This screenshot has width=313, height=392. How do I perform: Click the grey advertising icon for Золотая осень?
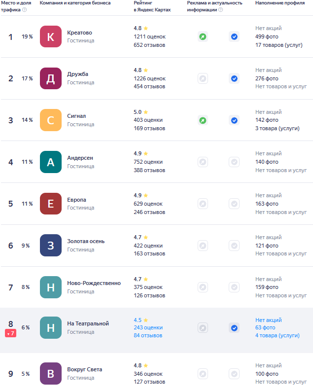(x=203, y=245)
